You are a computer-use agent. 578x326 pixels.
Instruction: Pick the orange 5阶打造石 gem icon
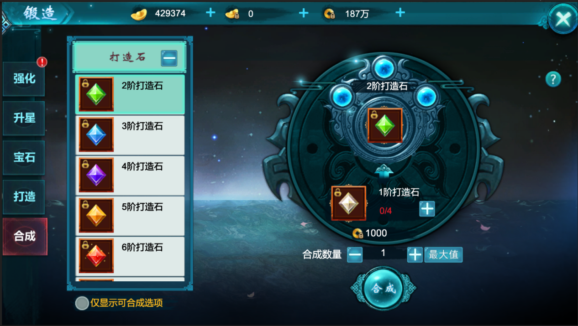(x=96, y=215)
